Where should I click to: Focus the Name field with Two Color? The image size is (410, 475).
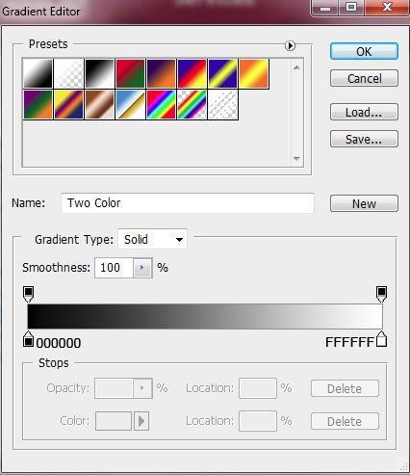(188, 203)
